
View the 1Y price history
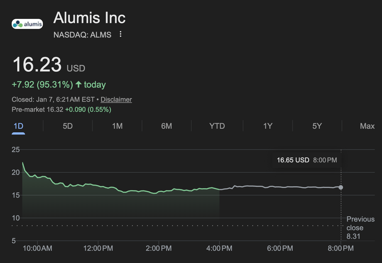(x=268, y=126)
